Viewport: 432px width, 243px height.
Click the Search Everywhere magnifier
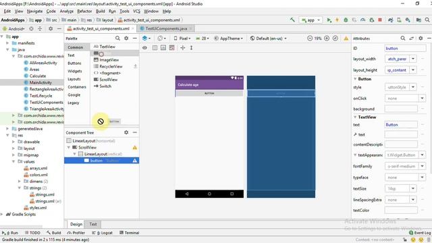[427, 20]
